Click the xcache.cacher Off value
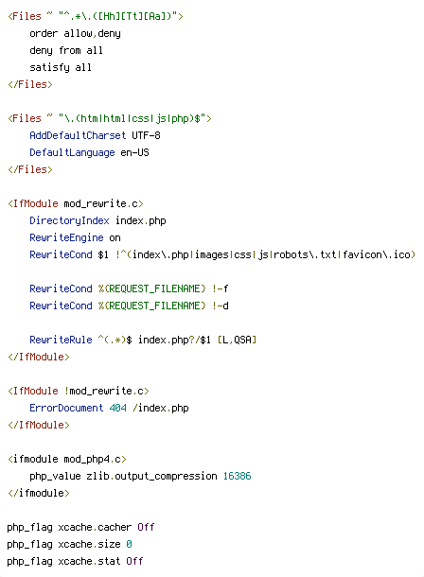The height and width of the screenshot is (577, 424). coord(146,527)
